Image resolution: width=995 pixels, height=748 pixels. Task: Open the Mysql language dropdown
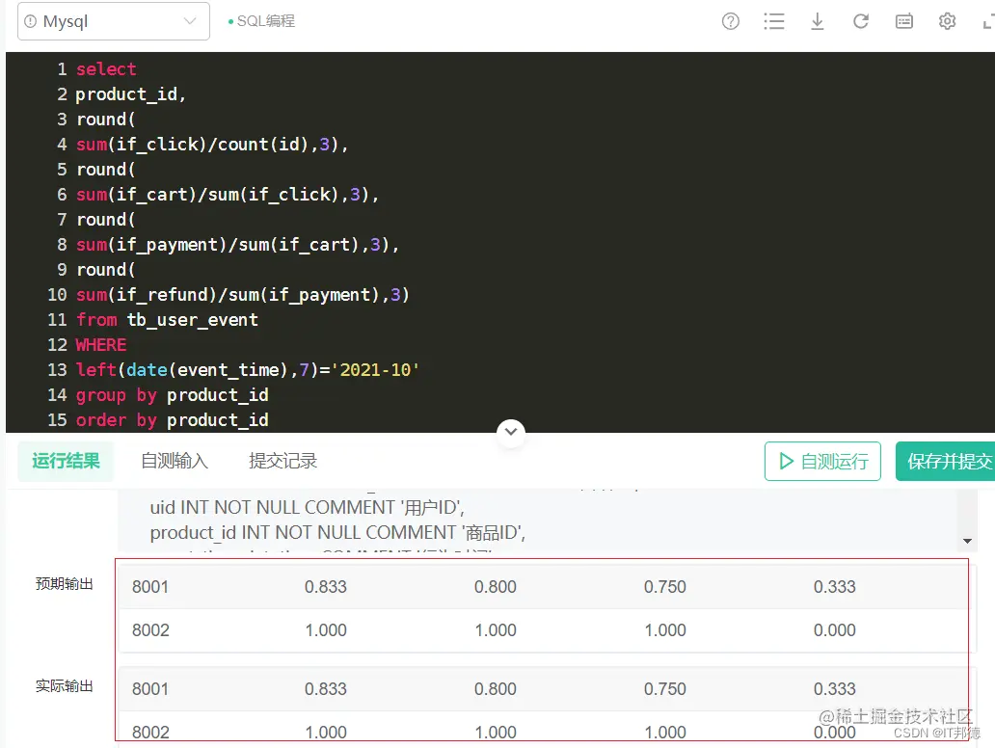pyautogui.click(x=114, y=21)
